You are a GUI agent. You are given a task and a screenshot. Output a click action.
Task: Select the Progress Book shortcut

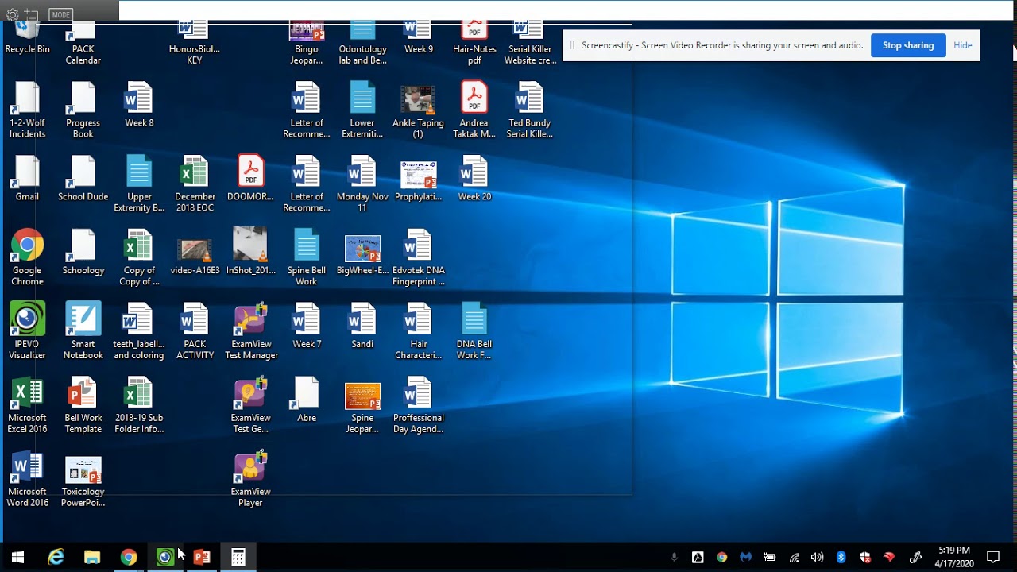tap(83, 110)
